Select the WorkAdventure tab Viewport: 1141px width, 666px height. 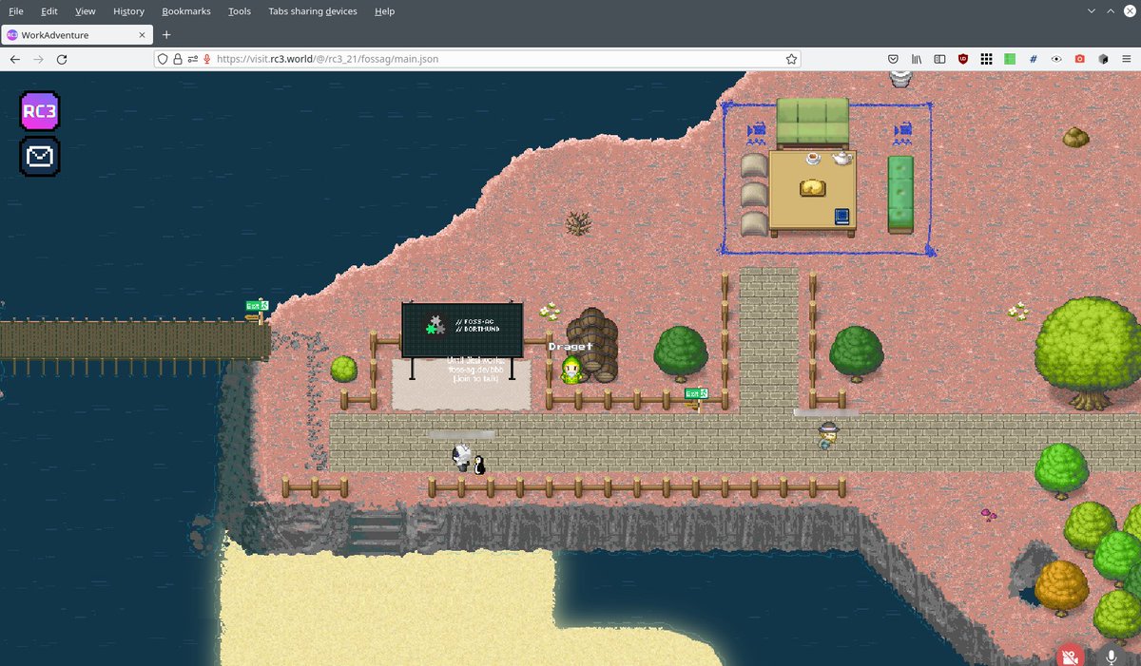[x=77, y=35]
